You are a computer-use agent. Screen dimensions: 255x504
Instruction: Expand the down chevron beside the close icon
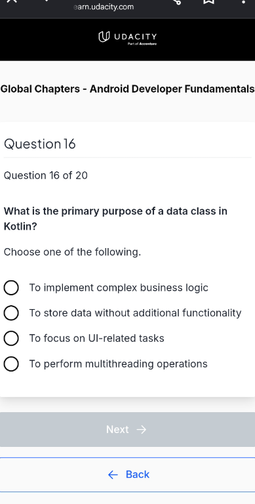click(x=47, y=1)
